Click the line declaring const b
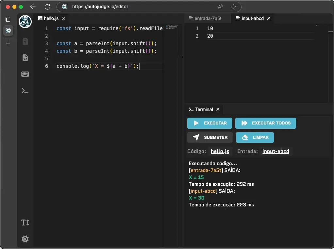The width and height of the screenshot is (334, 249). [106, 51]
